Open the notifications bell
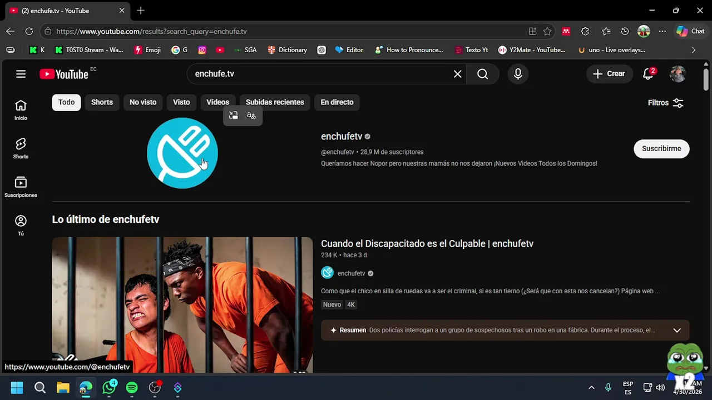Viewport: 712px width, 400px height. click(x=648, y=74)
